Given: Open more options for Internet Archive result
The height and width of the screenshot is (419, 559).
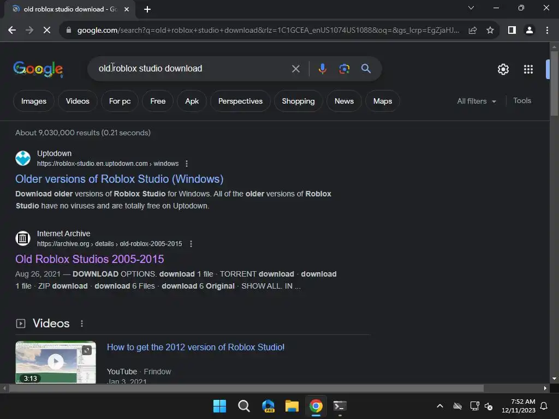Looking at the screenshot, I should (191, 244).
